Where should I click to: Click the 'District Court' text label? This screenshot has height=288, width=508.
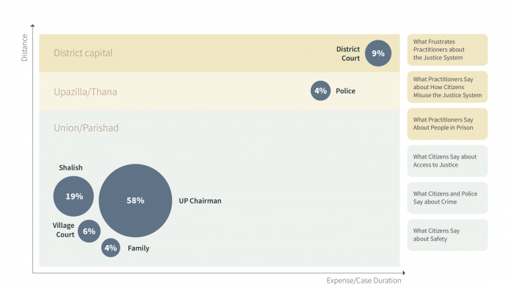point(348,54)
